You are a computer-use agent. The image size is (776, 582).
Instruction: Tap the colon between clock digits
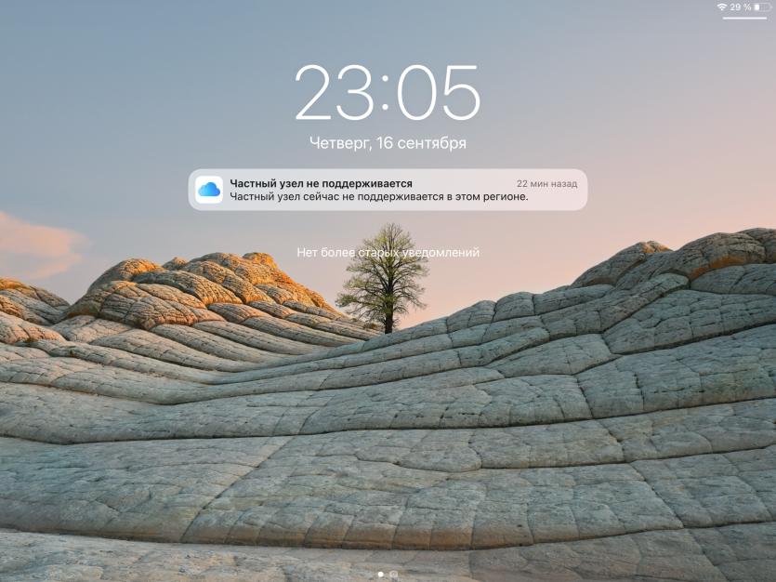(386, 94)
